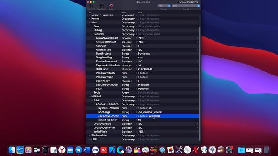Click the New Child toolbar icon
The image size is (278, 156).
pos(91,7)
